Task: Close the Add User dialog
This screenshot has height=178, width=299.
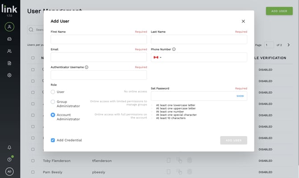Action: tap(243, 21)
